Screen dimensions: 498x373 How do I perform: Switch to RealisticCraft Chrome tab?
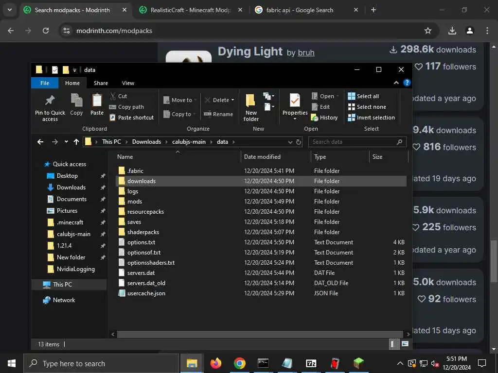coord(191,10)
